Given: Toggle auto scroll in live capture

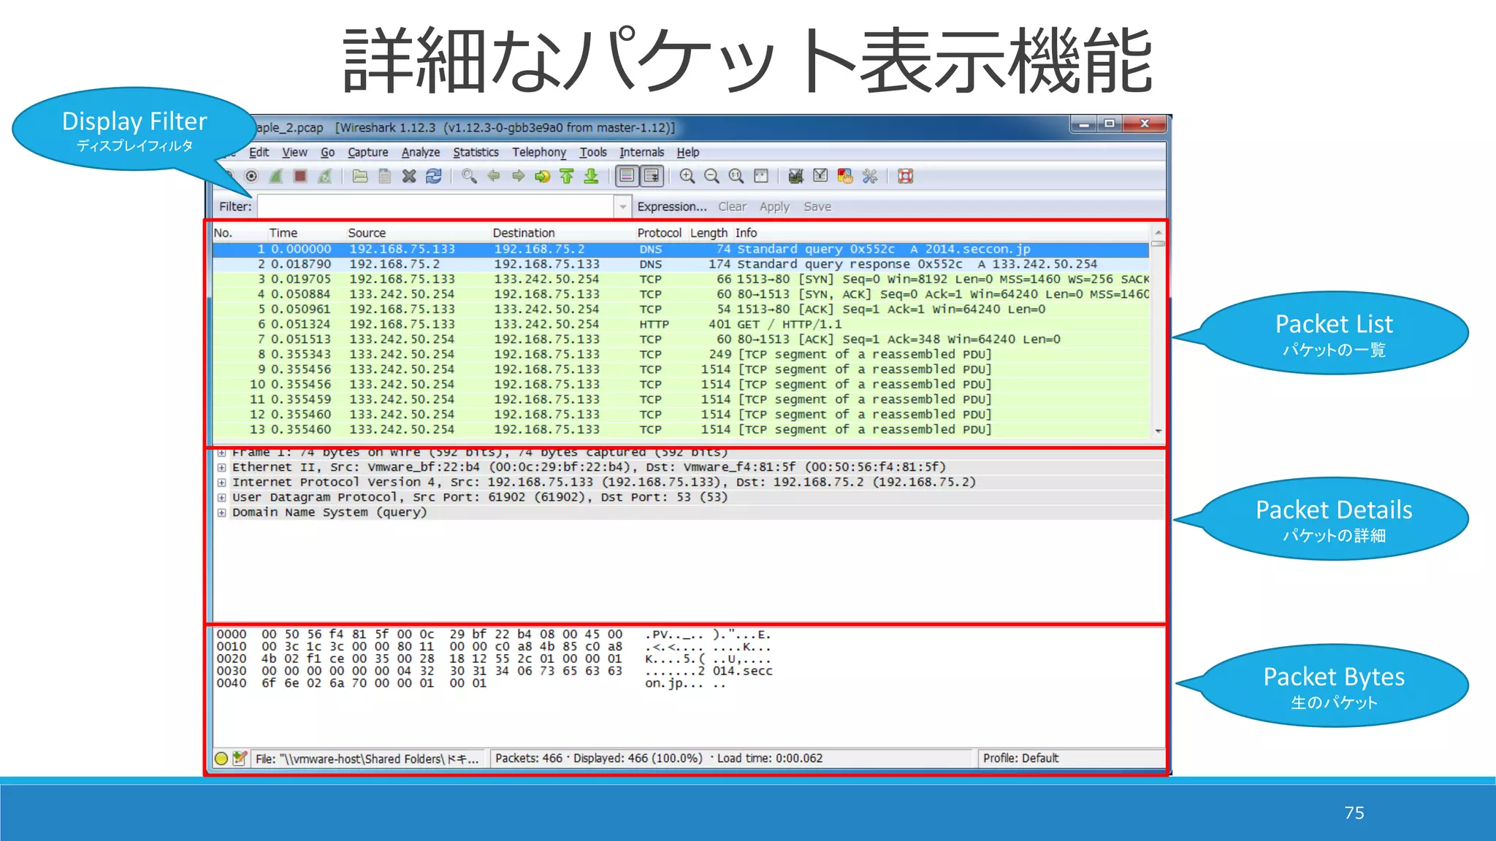Looking at the screenshot, I should point(652,176).
